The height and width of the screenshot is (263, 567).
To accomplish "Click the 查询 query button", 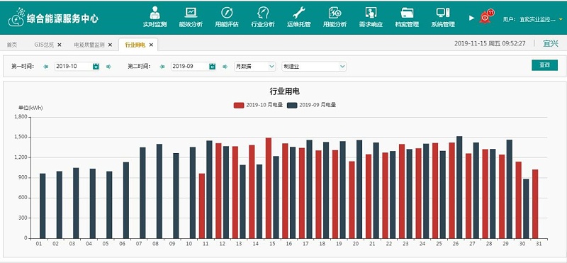I will click(x=544, y=65).
